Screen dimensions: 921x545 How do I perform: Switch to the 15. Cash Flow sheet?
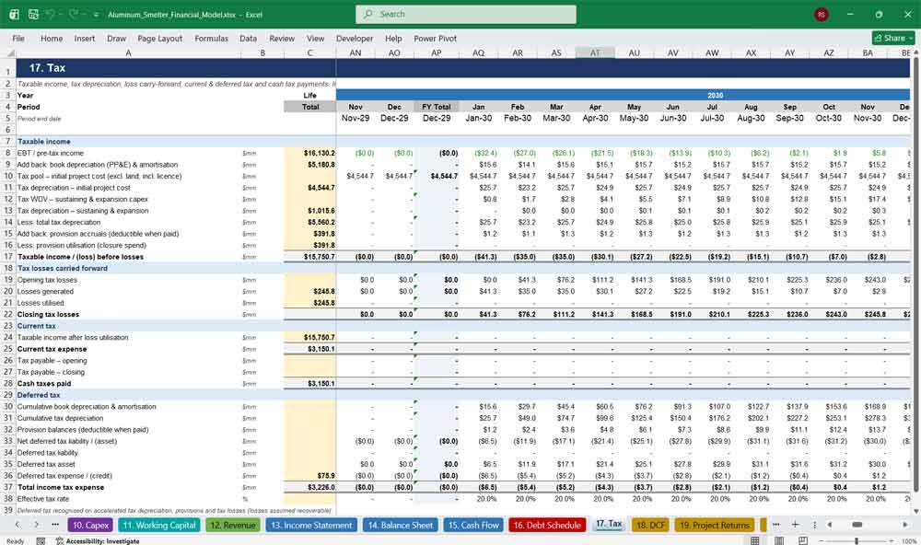[473, 525]
